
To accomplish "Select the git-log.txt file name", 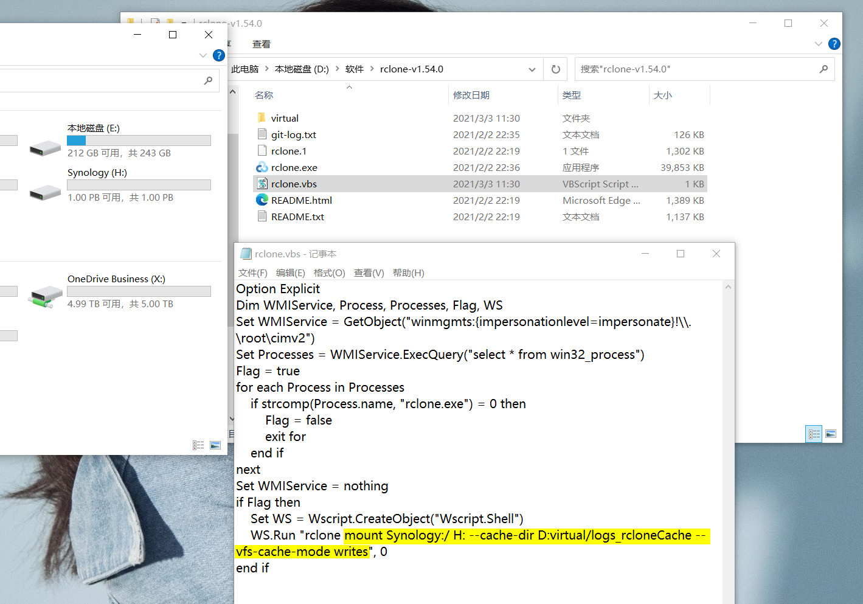I will (x=294, y=134).
